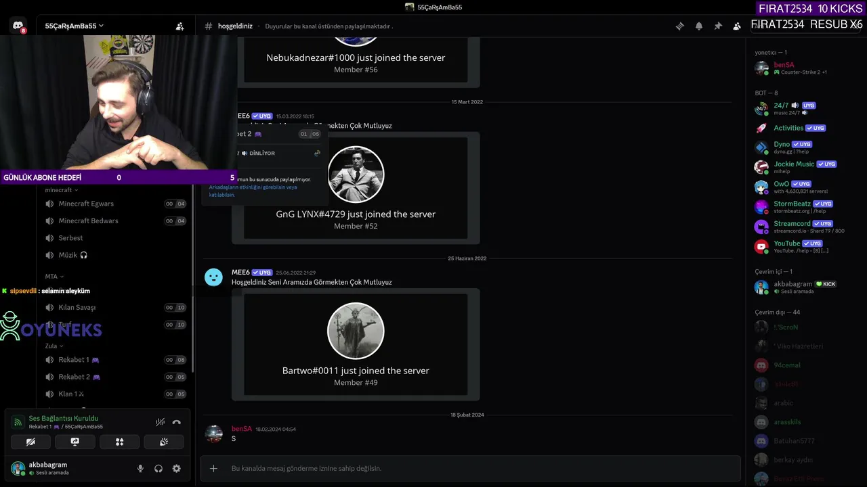The image size is (867, 487).
Task: Click the Nebukadnezar#1000 joined server card
Action: tap(356, 62)
